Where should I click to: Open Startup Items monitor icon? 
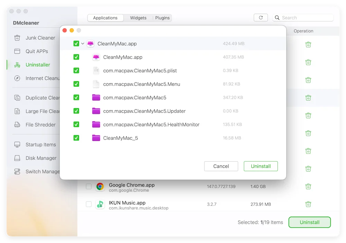click(x=17, y=145)
